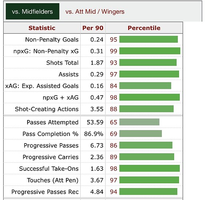Viewport: 205px width, 200px height.
Task: Click the xAG Exp. Assisted Goals label
Action: tap(42, 86)
